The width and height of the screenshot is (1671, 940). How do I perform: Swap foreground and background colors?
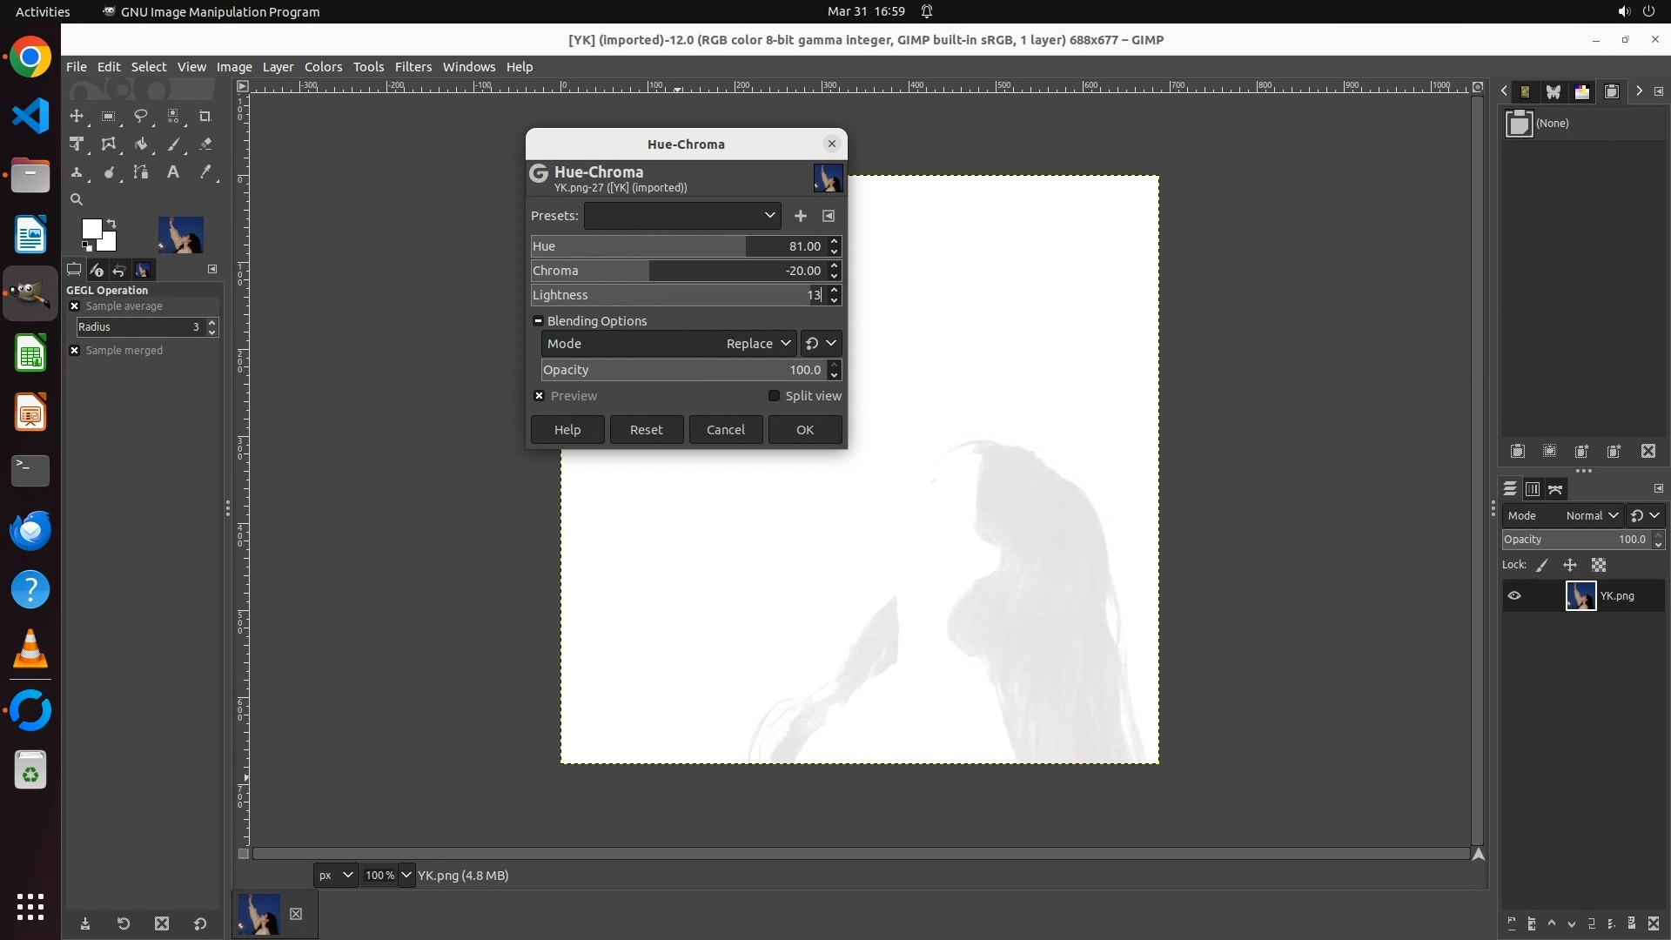(x=111, y=224)
